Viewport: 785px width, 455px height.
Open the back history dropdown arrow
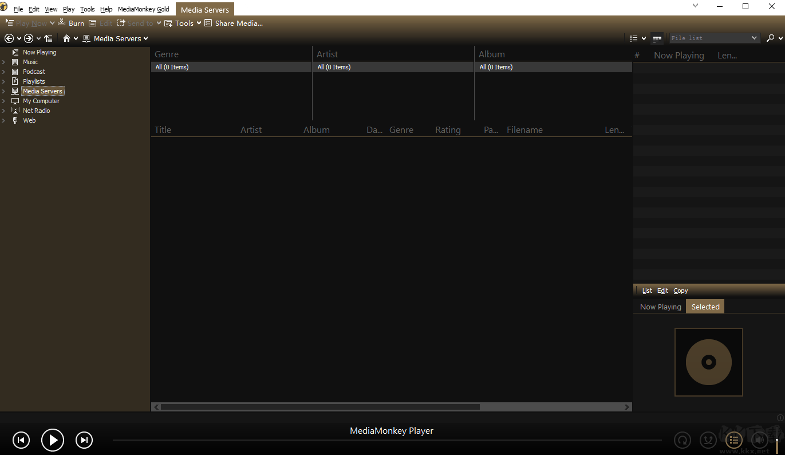click(19, 38)
